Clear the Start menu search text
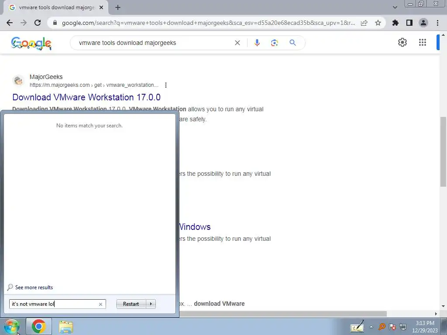The image size is (447, 335). click(100, 304)
